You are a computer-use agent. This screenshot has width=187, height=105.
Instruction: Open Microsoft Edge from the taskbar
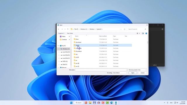[112, 103]
